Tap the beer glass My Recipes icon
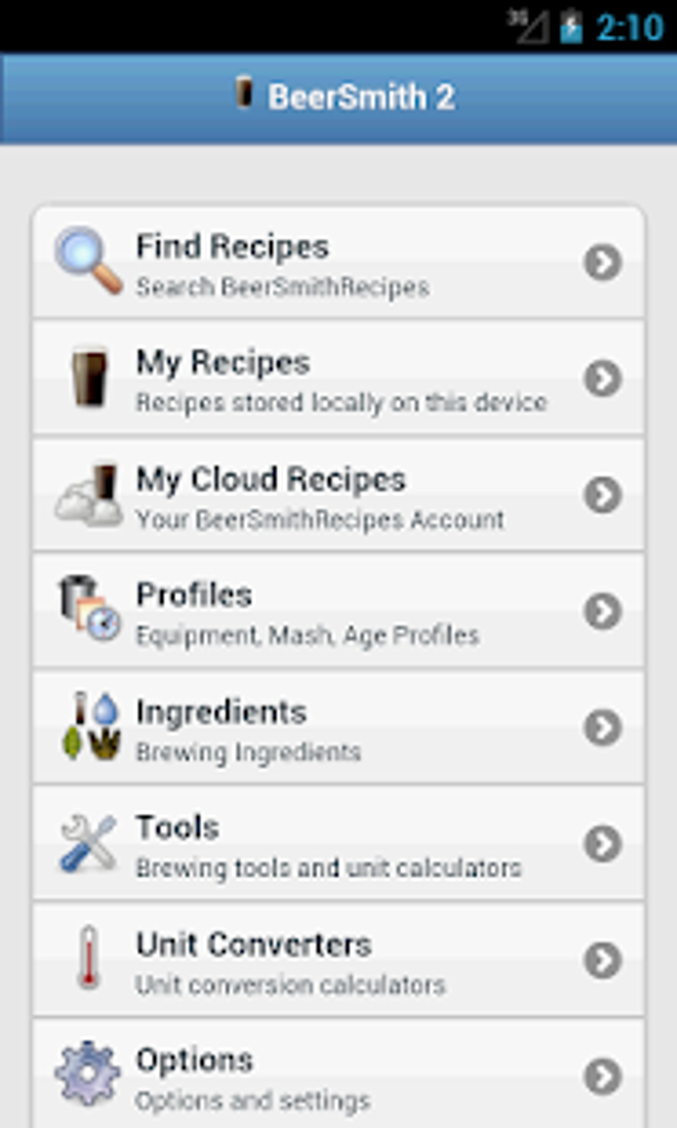This screenshot has width=677, height=1128. click(x=90, y=376)
